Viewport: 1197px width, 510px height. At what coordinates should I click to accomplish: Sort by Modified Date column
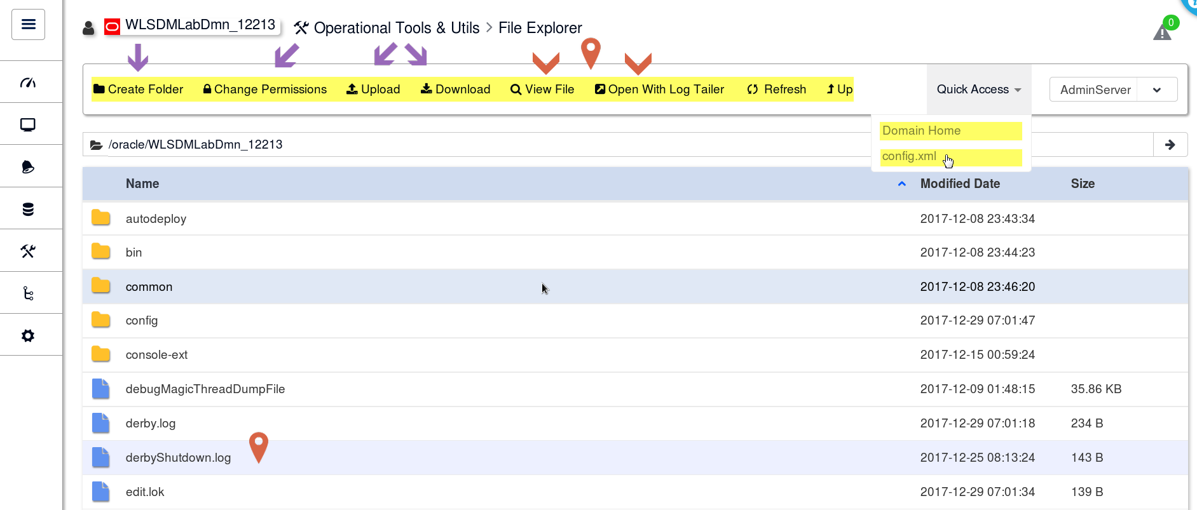tap(960, 184)
